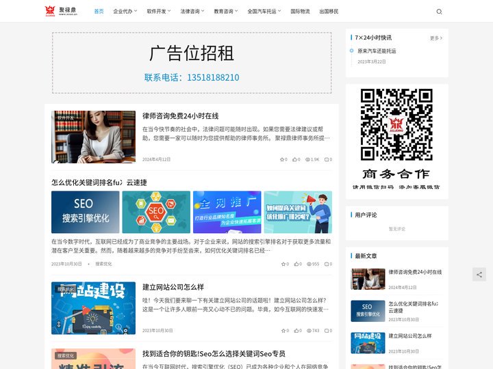The image size is (493, 369).
Task: Click 更多 link in 7×24小时快讯
Action: click(x=436, y=38)
